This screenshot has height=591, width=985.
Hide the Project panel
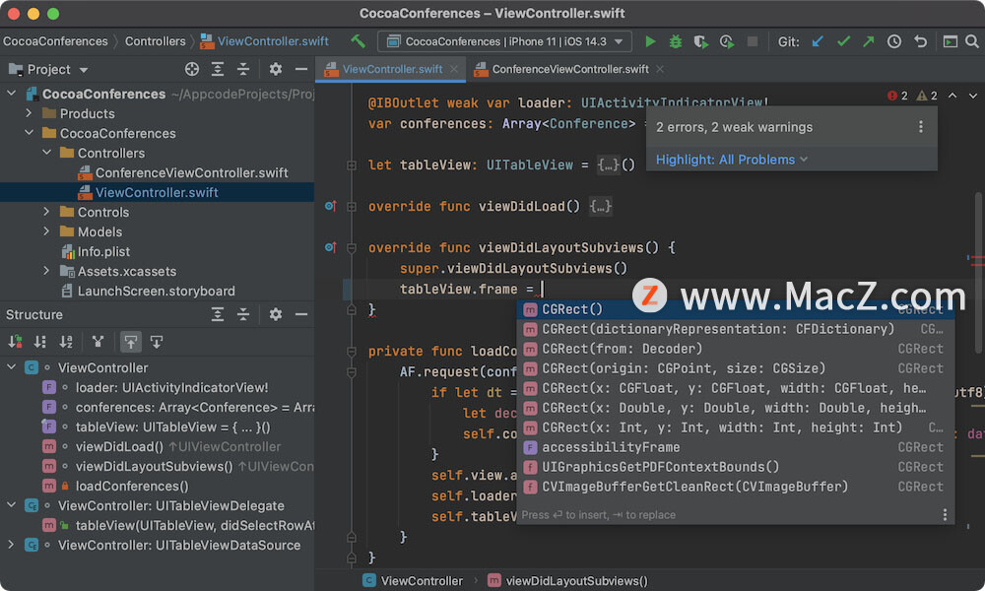[x=300, y=69]
